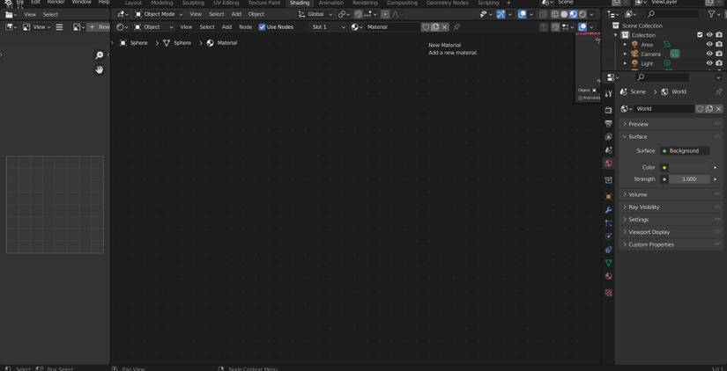
Task: Open the Node menu in shader editor
Action: pos(245,27)
